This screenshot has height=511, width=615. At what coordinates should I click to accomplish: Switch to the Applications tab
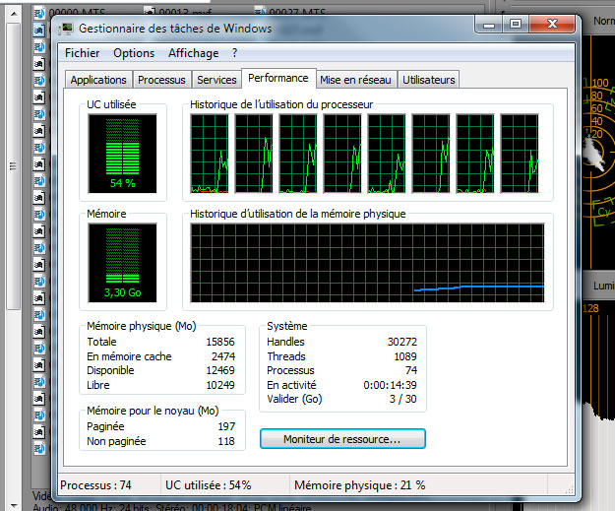(x=98, y=80)
